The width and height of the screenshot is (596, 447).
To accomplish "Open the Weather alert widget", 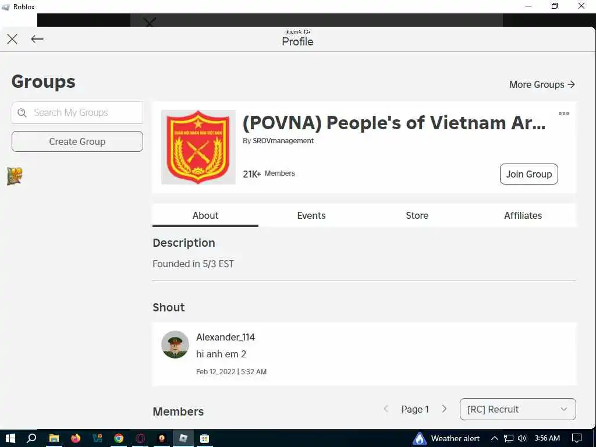I will pyautogui.click(x=446, y=439).
